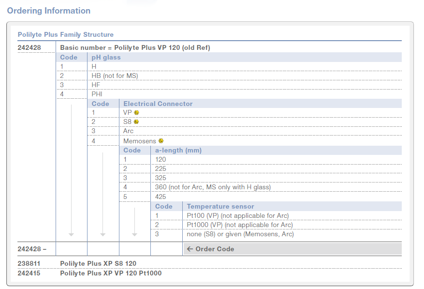This screenshot has height=289, width=424.
Task: Click the Ex icon next to VP
Action: click(x=136, y=113)
